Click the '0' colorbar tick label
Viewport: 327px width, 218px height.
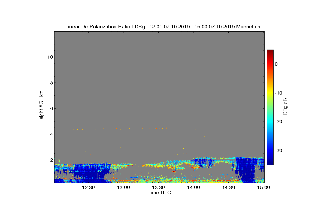click(276, 64)
